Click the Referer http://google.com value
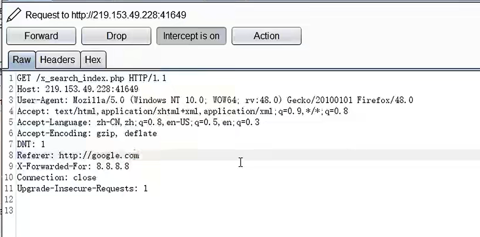This screenshot has height=237, width=480. [x=99, y=155]
